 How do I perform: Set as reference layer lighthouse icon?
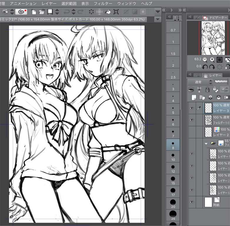pyautogui.click(x=199, y=89)
